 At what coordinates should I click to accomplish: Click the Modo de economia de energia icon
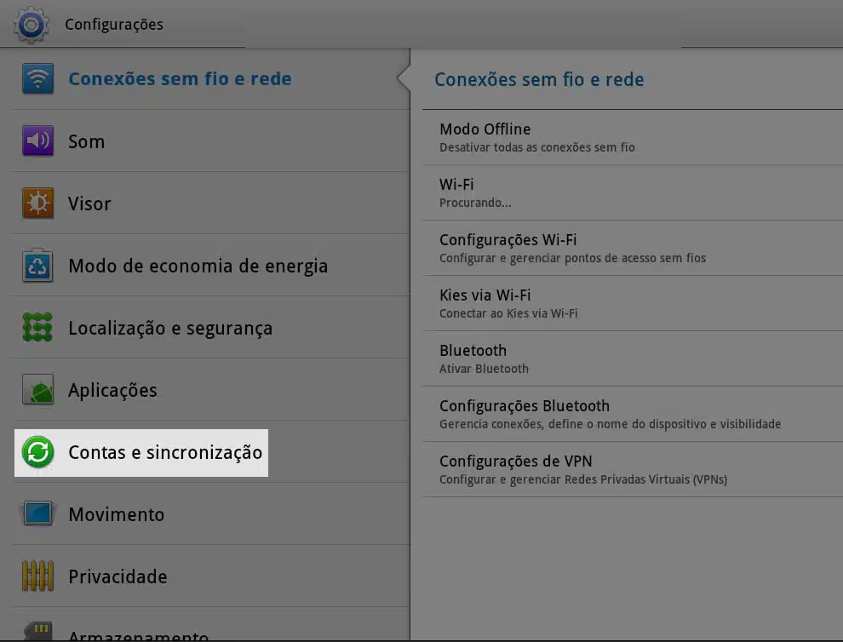[x=37, y=266]
